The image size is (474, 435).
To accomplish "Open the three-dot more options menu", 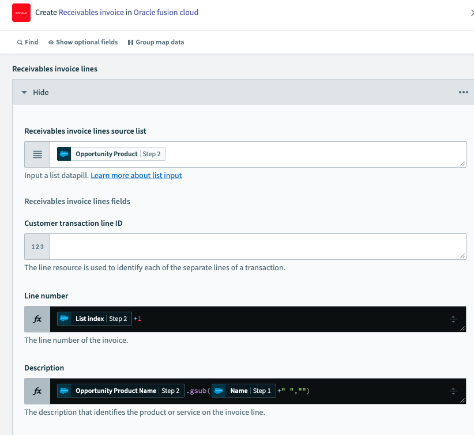I will click(x=463, y=92).
